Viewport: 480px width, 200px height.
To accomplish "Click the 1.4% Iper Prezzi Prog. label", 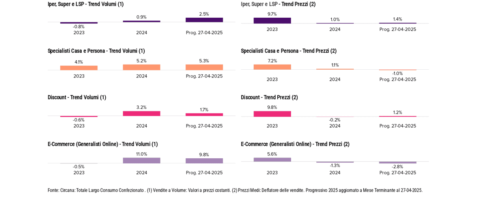I will tap(398, 19).
